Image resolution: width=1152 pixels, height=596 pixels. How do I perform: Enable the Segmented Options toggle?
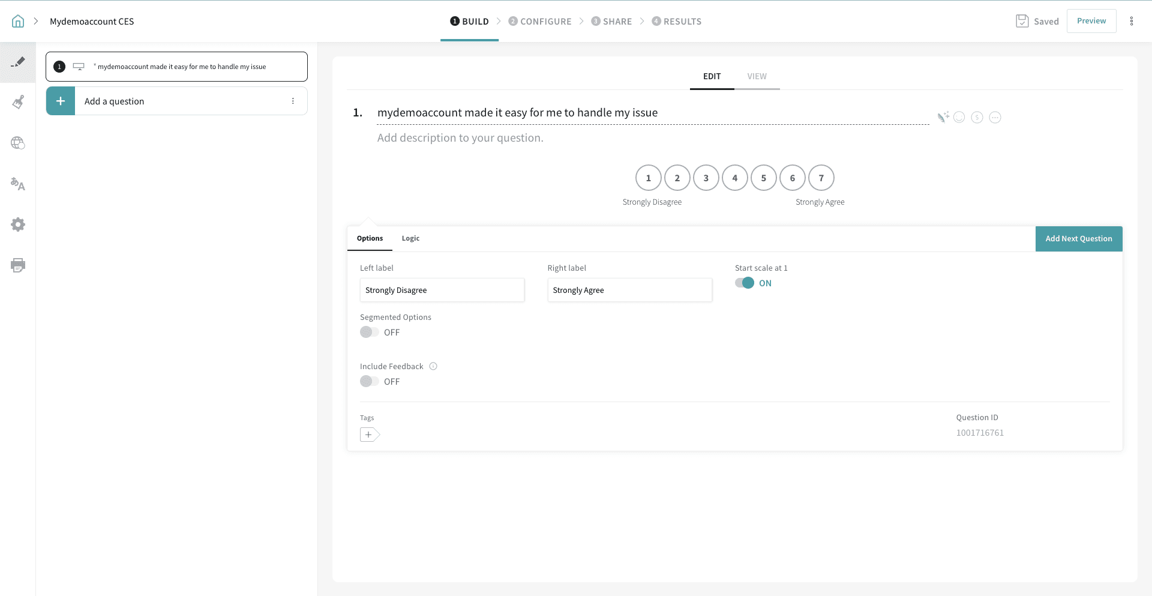coord(369,333)
